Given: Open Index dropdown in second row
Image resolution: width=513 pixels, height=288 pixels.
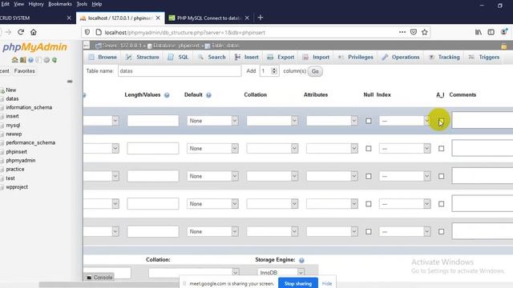Looking at the screenshot, I should [405, 149].
